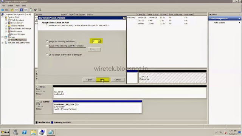Select Storage icon in tree
The image size is (242, 136).
coord(6,37)
